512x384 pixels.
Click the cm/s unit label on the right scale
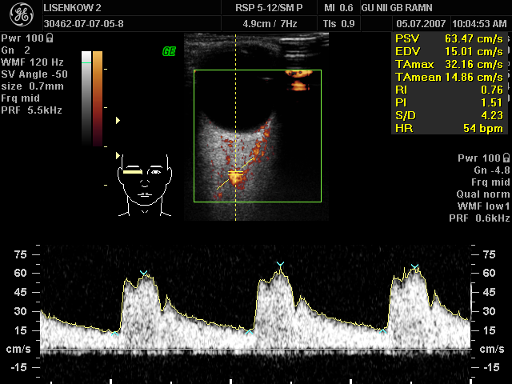tap(492, 349)
